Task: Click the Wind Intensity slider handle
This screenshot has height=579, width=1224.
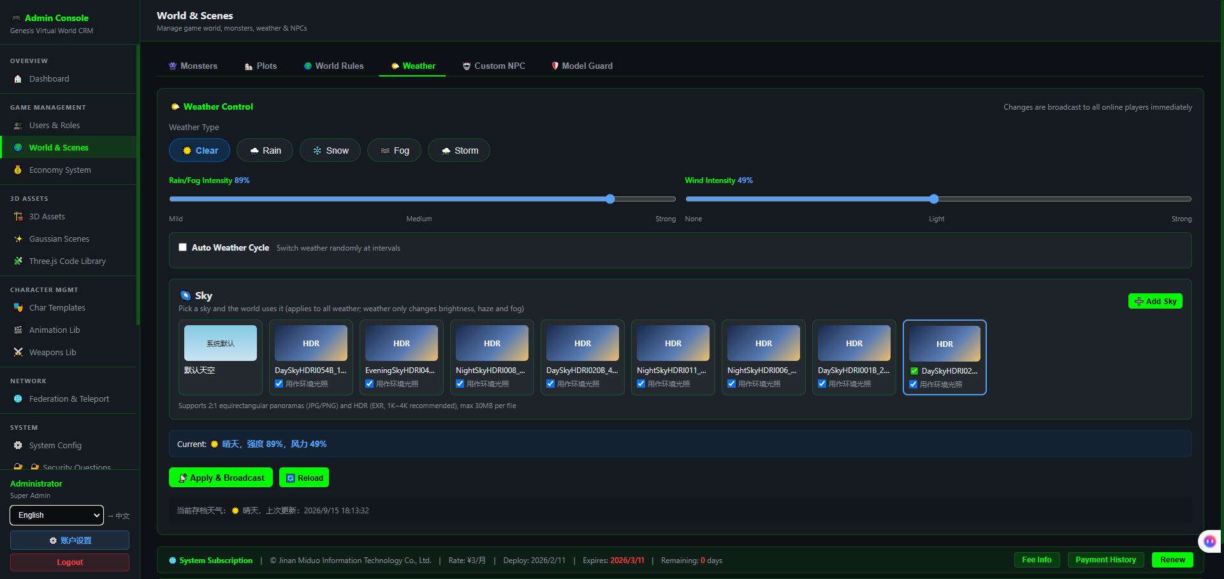Action: 934,199
